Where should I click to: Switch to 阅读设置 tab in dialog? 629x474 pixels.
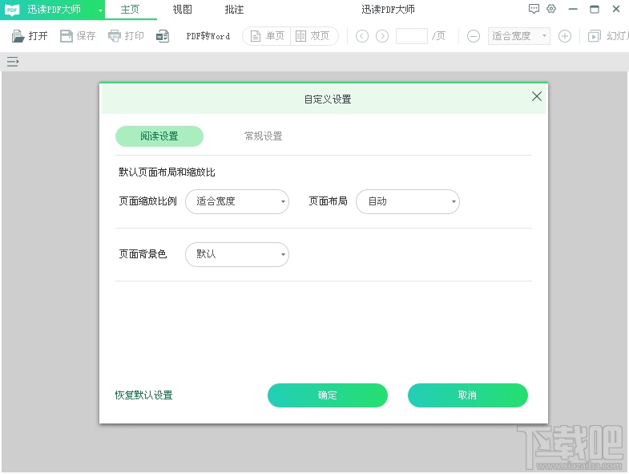click(x=159, y=136)
